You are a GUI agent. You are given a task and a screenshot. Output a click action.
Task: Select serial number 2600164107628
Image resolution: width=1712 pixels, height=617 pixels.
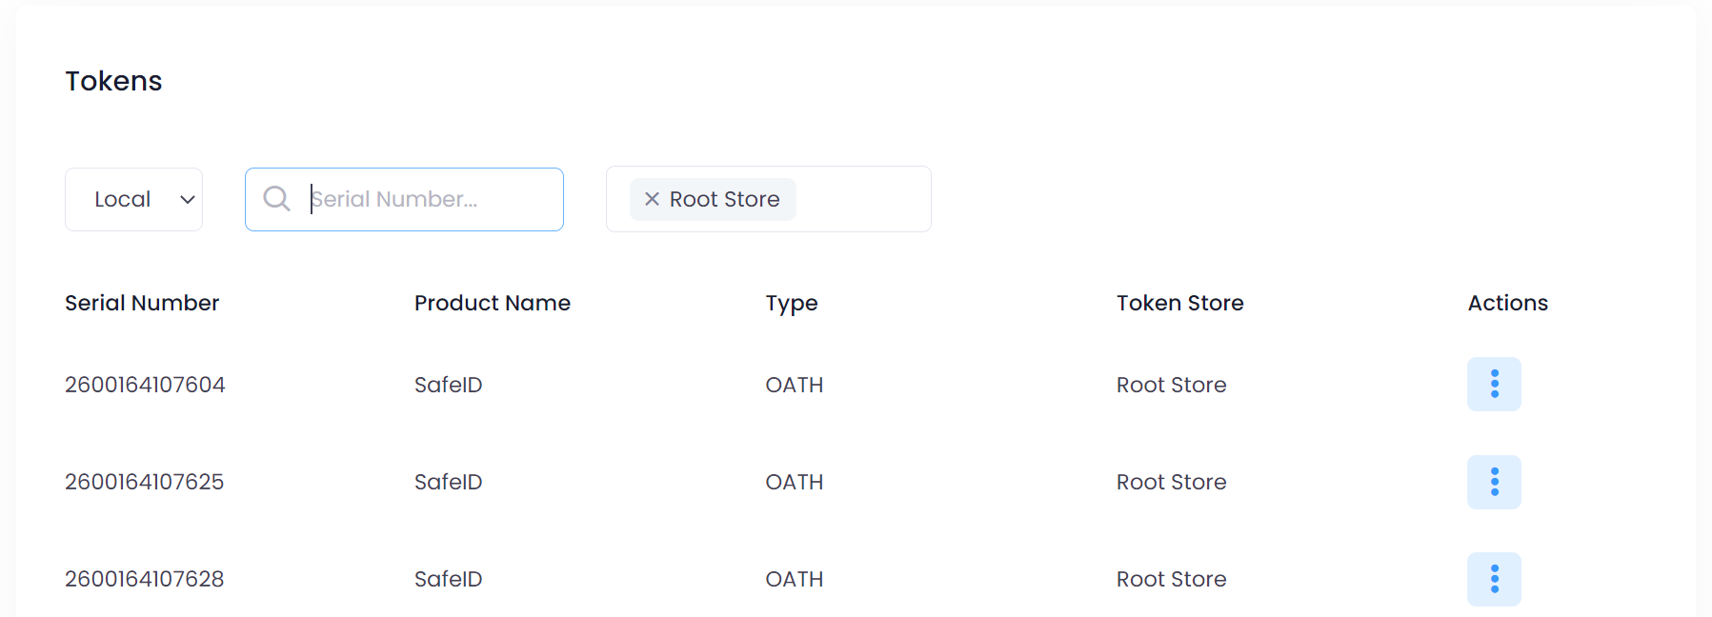[x=144, y=579]
